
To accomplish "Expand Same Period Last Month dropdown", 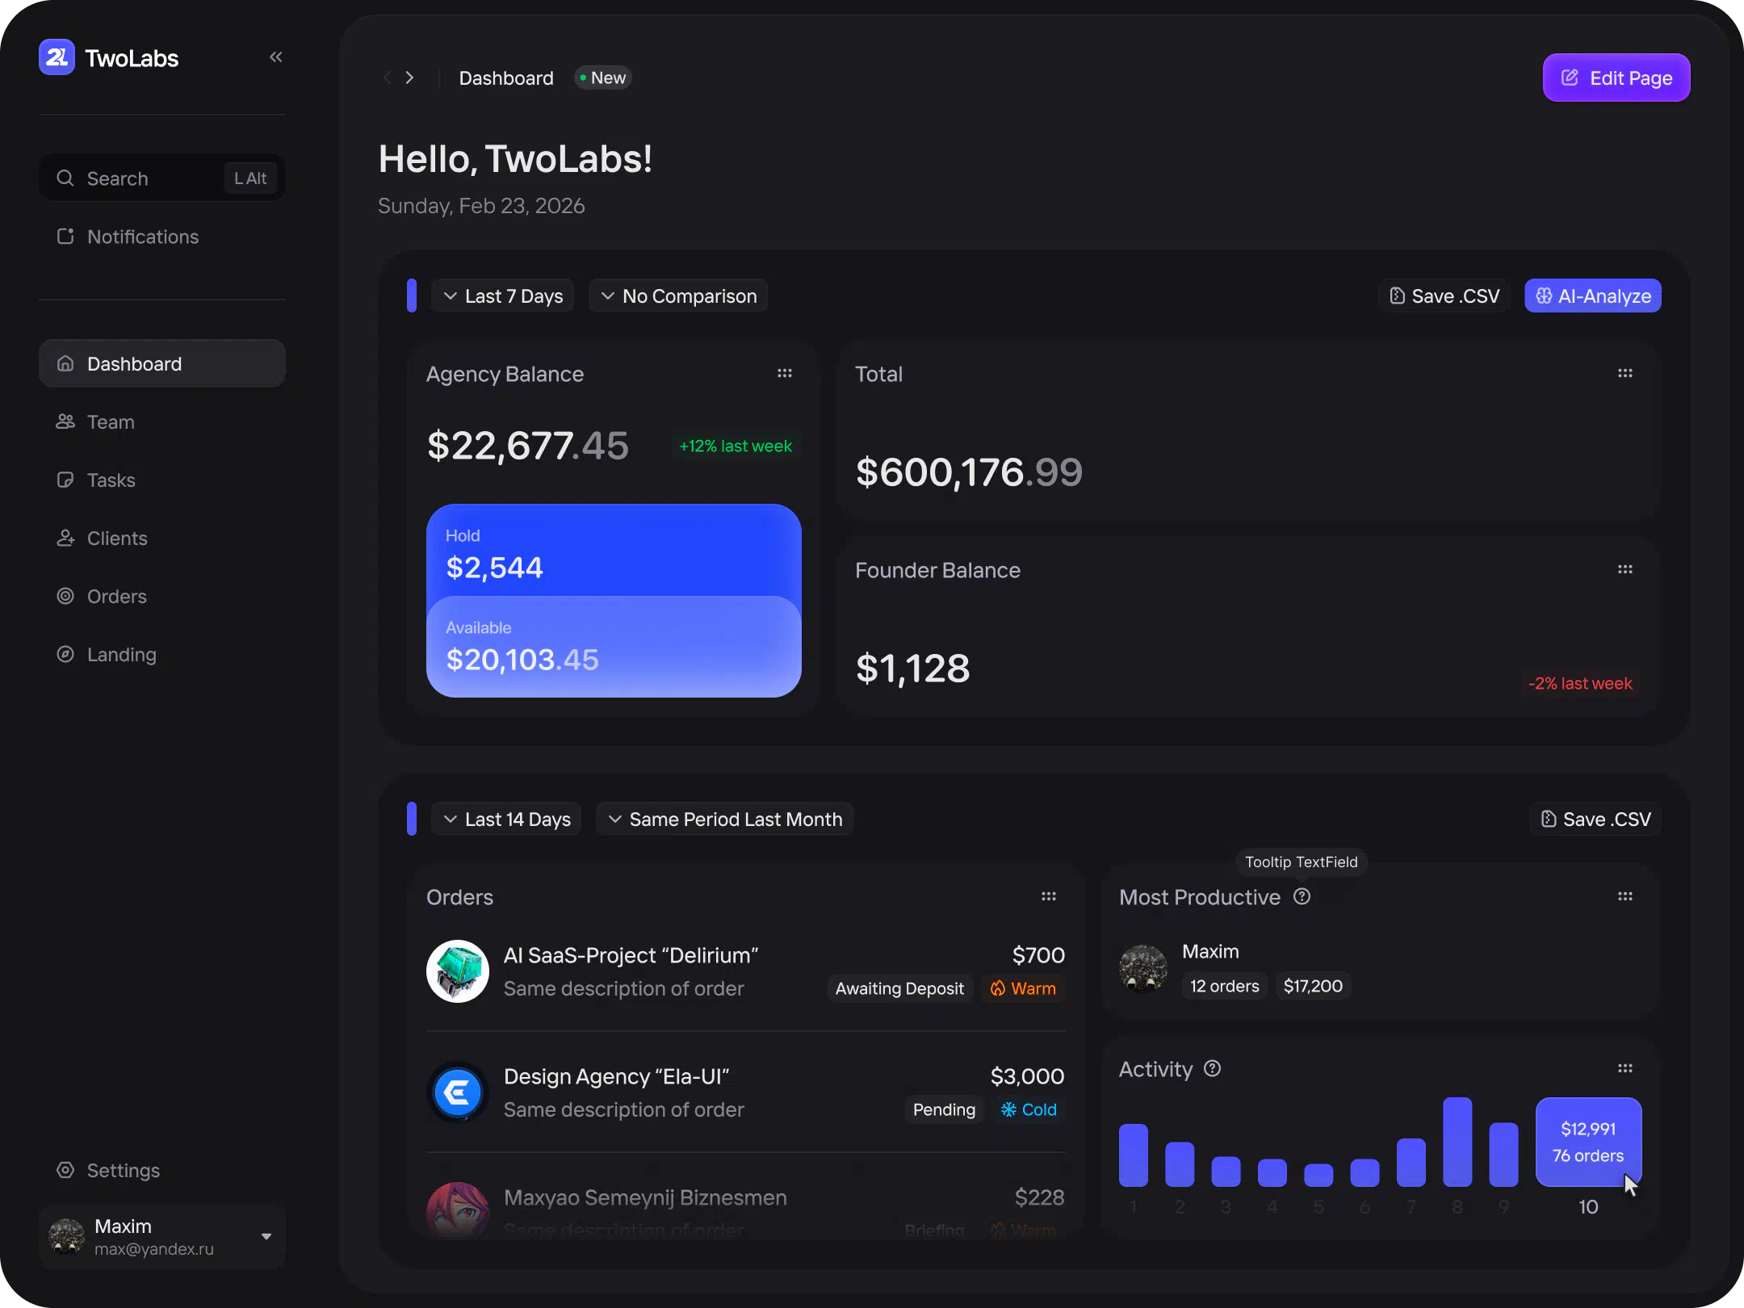I will pos(724,820).
